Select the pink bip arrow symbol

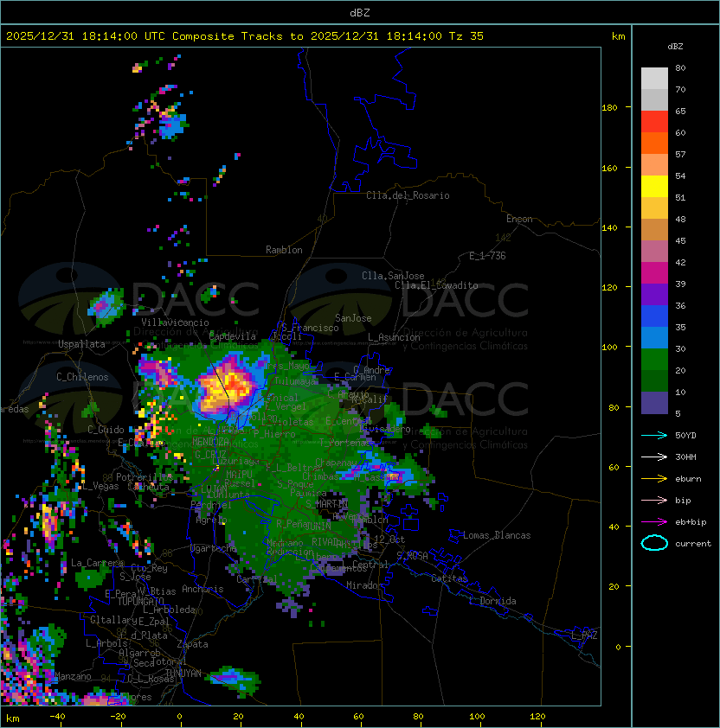tap(654, 500)
